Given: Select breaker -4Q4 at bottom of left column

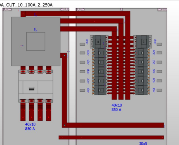Looking at the screenshot, I should click(99, 90).
